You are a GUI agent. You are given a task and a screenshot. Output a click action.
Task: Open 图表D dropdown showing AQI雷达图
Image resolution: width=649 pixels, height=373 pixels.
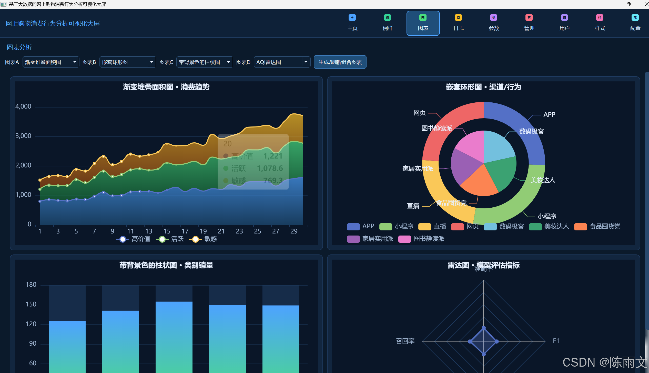coord(282,62)
